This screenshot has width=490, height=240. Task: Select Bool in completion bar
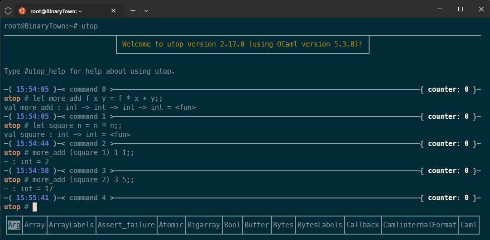click(x=232, y=225)
